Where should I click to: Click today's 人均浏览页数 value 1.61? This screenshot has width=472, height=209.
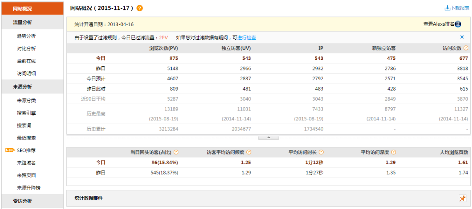coord(464,163)
